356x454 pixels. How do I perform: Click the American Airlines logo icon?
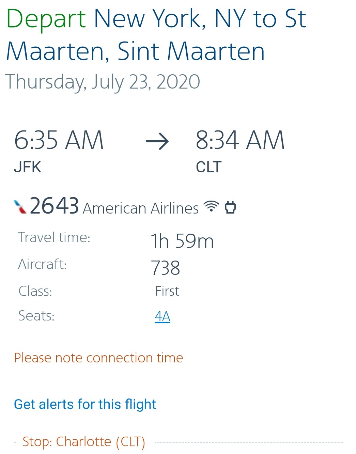pos(20,207)
